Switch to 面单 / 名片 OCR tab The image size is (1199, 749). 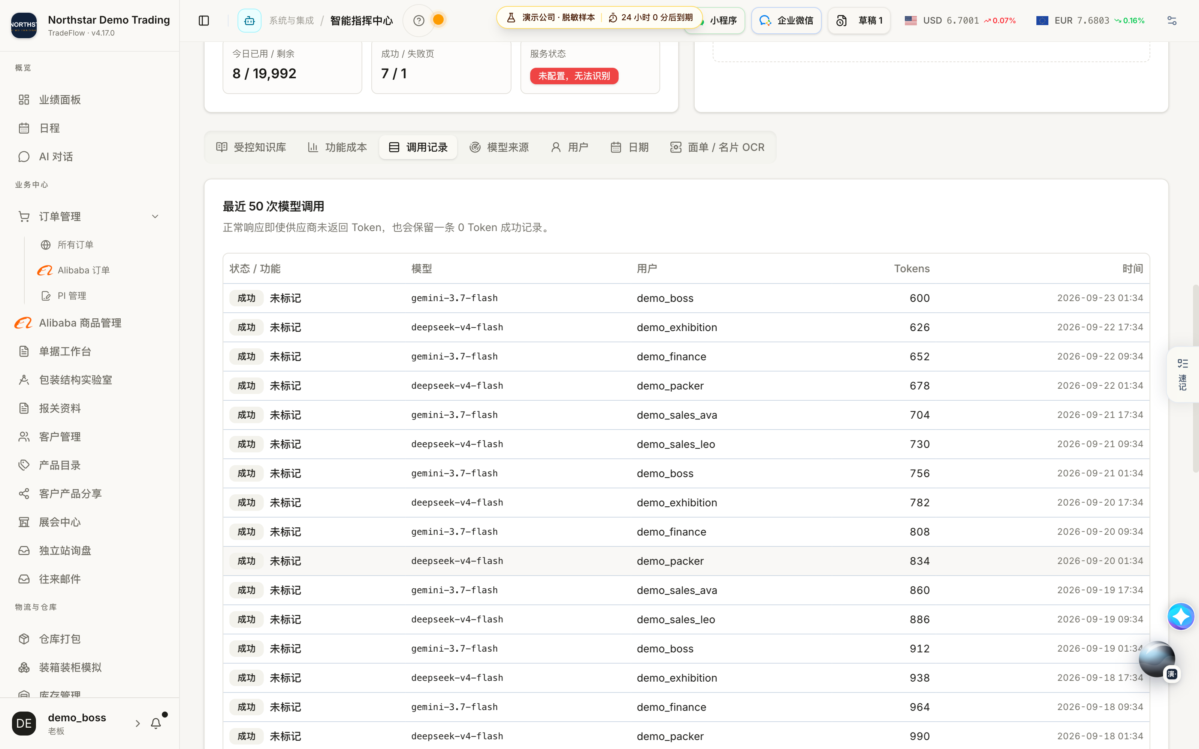[718, 147]
